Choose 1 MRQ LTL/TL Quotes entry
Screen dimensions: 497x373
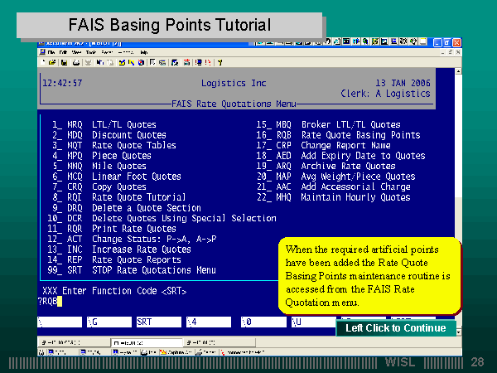point(101,124)
